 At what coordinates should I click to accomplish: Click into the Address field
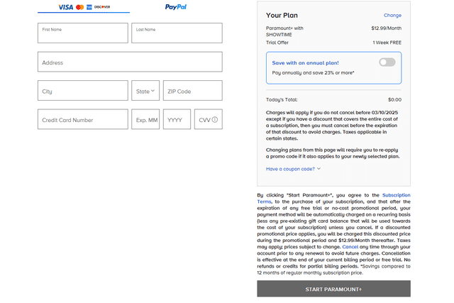coord(130,62)
